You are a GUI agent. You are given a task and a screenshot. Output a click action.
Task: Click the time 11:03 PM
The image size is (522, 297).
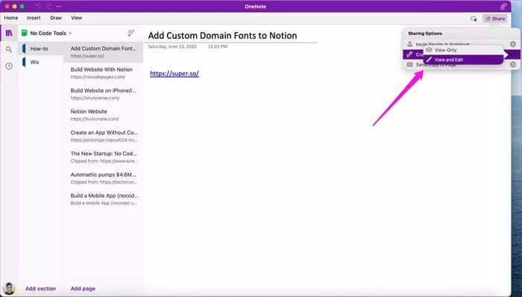218,46
